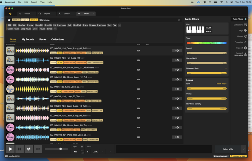Toggle the High Mid tone filter
The width and height of the screenshot is (252, 161).
click(211, 43)
